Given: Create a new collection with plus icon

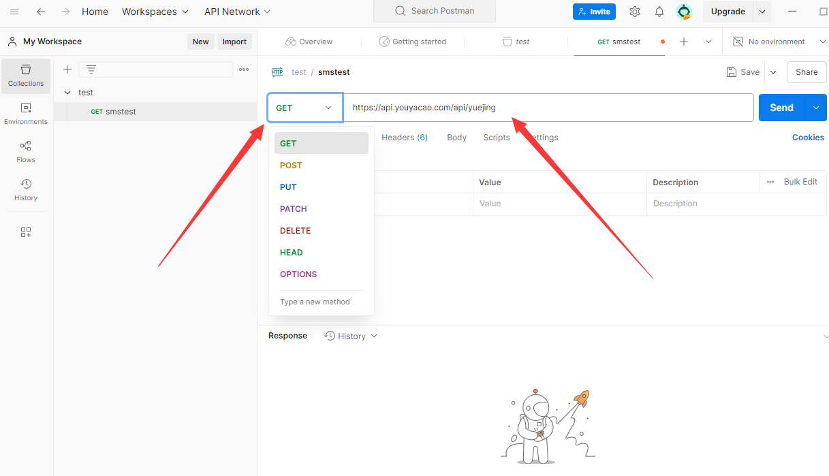Looking at the screenshot, I should pos(67,69).
